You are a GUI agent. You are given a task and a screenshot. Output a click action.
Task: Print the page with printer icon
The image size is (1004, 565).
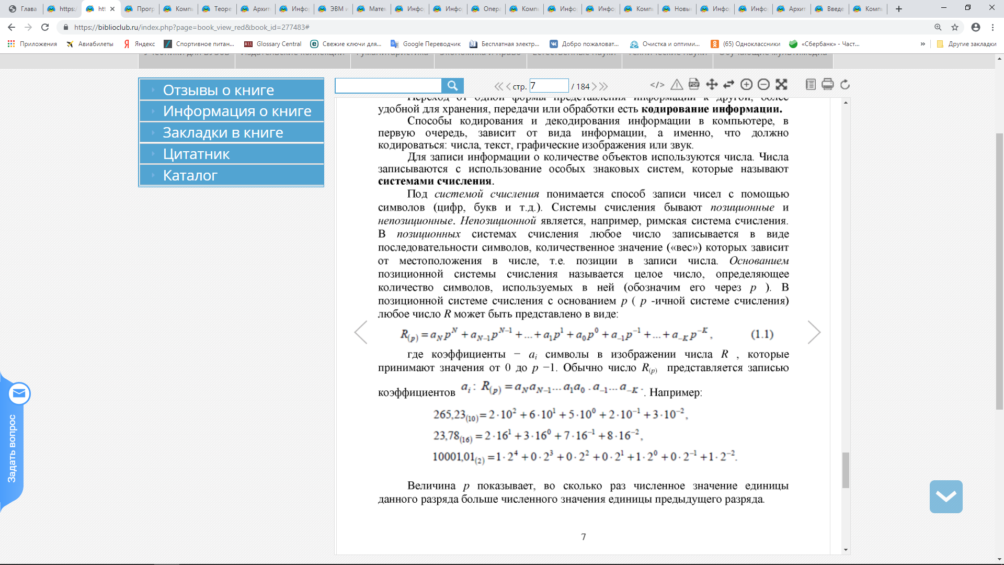827,85
